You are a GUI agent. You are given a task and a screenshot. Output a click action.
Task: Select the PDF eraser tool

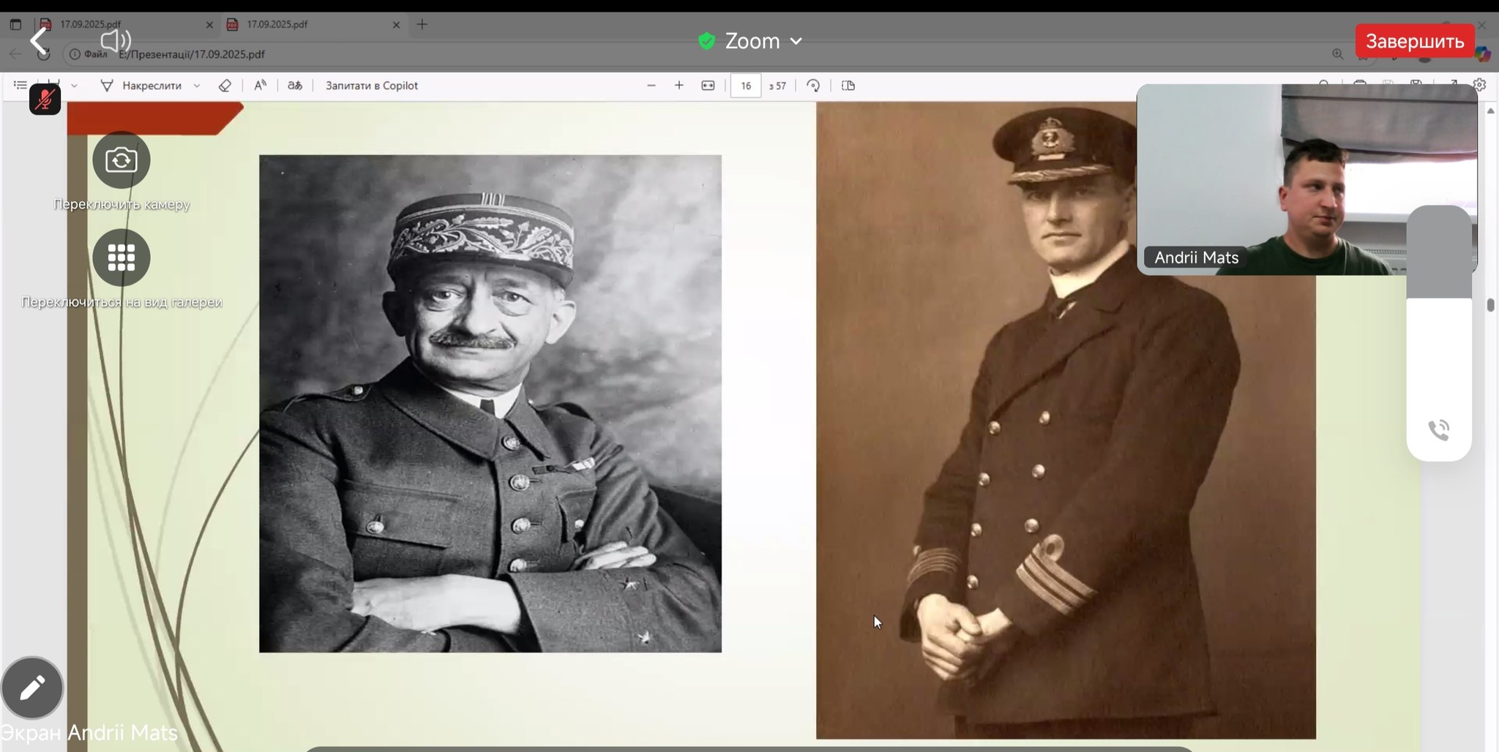click(225, 86)
